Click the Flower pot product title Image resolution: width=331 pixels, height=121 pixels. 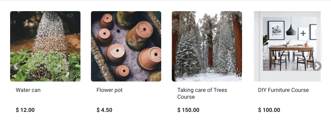109,90
